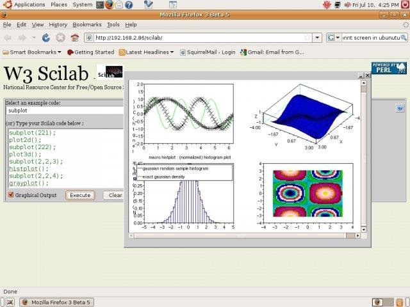Select Mozilla Firefox 3 Beta 5 taskbar button
The image size is (410, 307).
pos(57,302)
